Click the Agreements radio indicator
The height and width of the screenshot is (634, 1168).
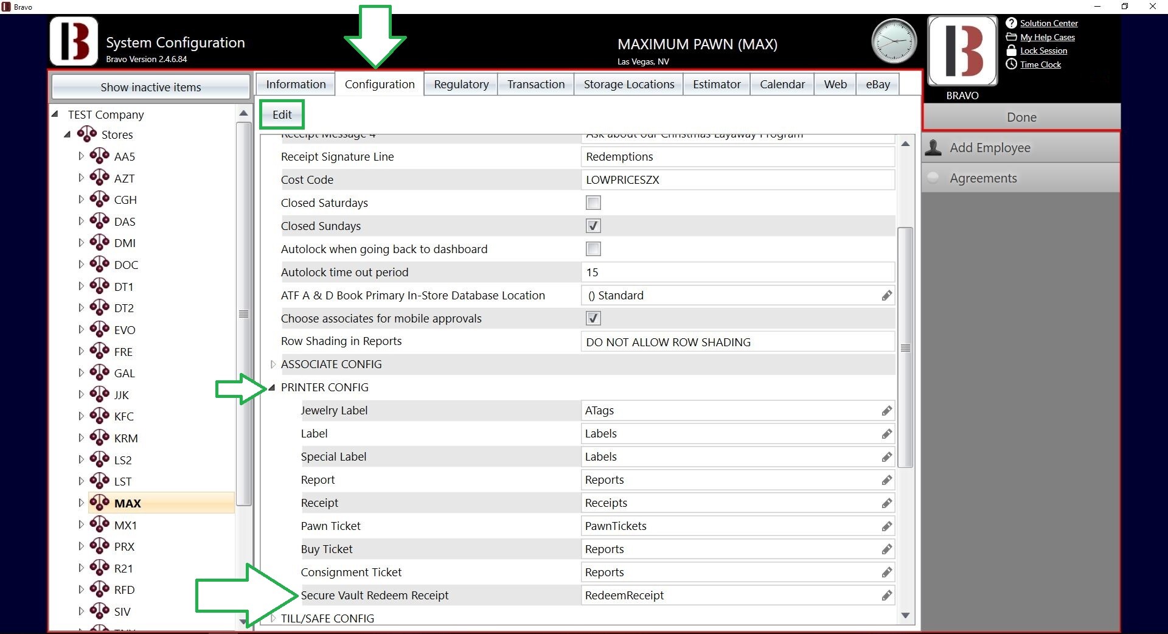pyautogui.click(x=933, y=178)
